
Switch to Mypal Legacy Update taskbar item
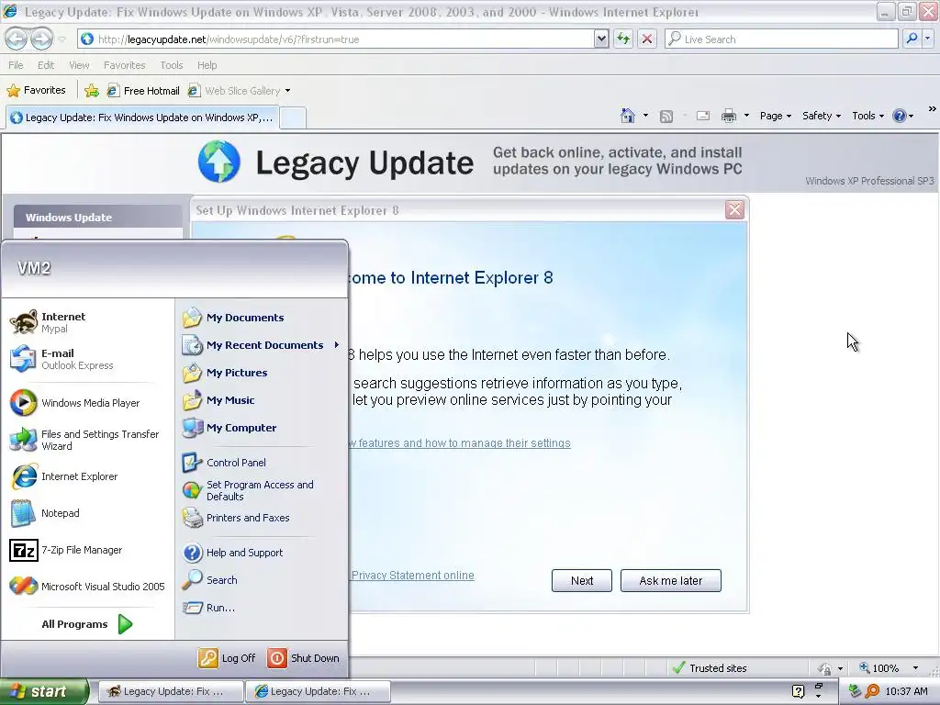click(x=171, y=691)
